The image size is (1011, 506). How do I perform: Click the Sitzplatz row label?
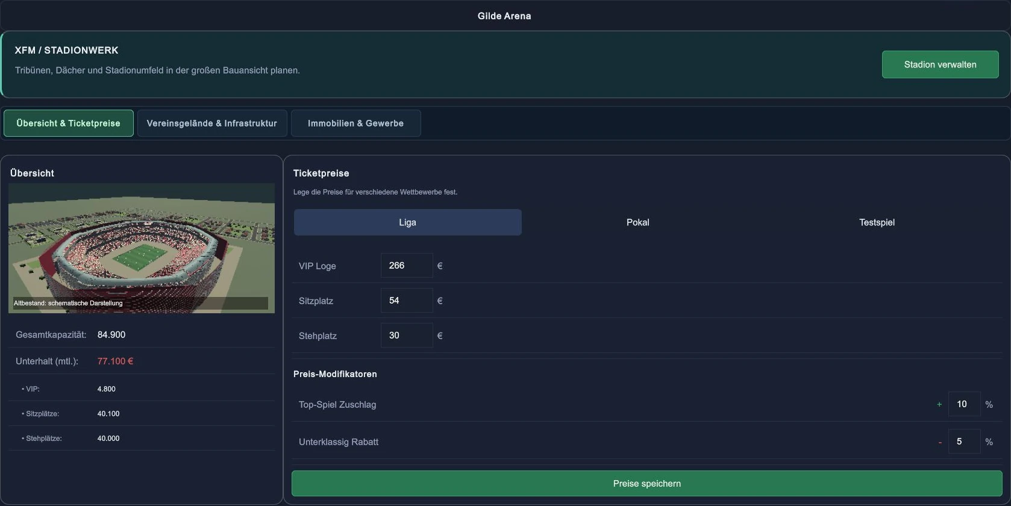(316, 301)
